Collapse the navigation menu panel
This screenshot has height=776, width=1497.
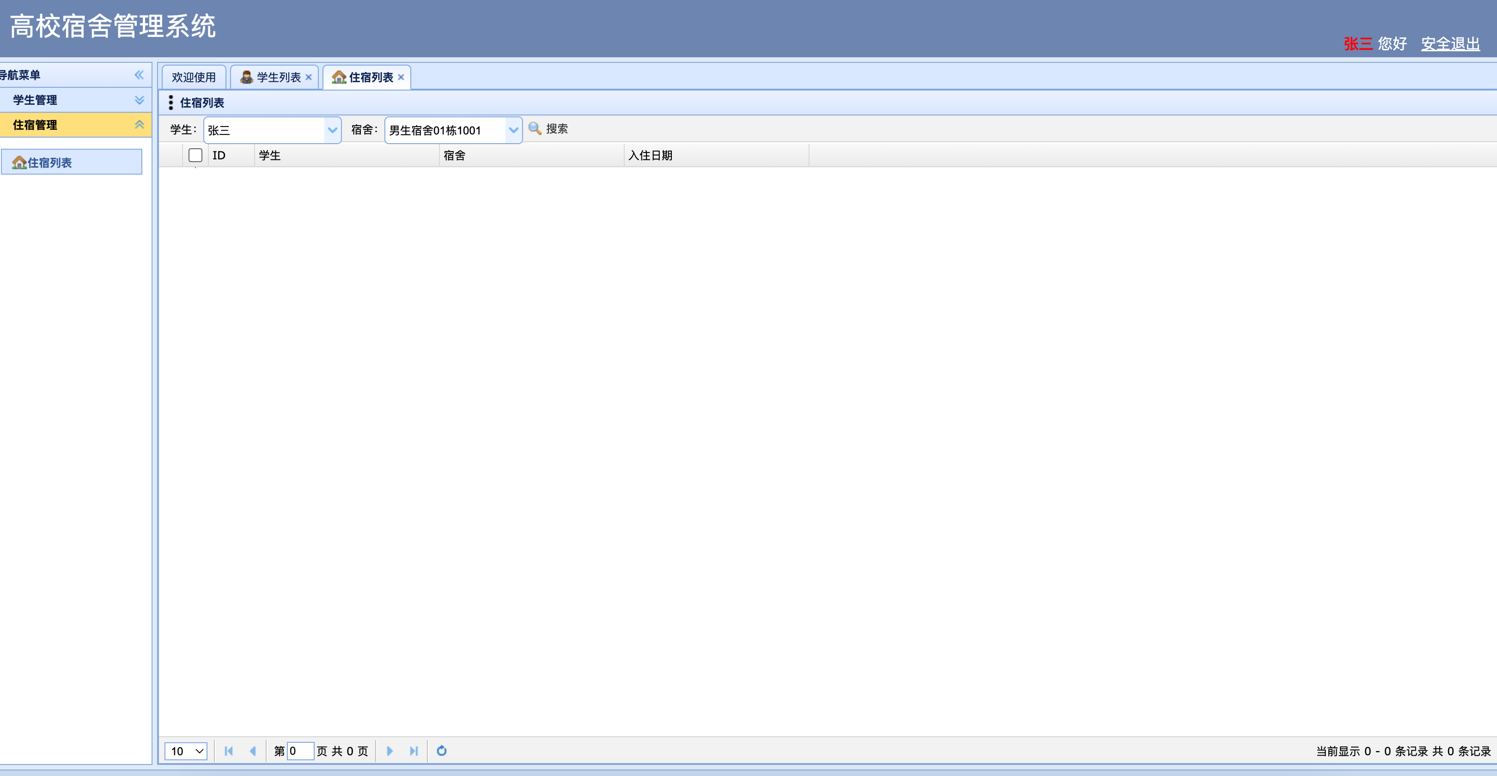pyautogui.click(x=139, y=75)
